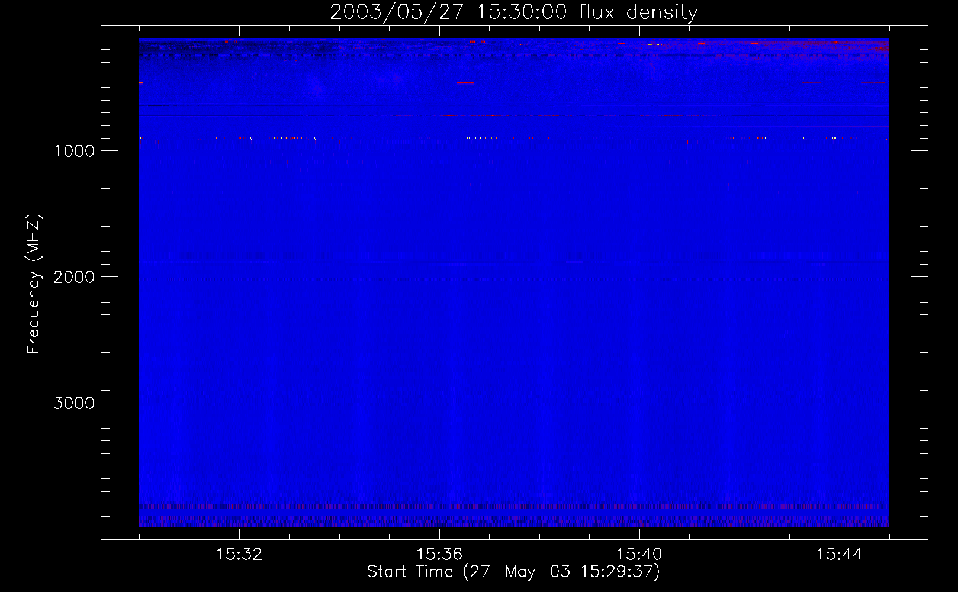The height and width of the screenshot is (592, 958).
Task: Click the 15:40 time tick label
Action: [x=639, y=555]
